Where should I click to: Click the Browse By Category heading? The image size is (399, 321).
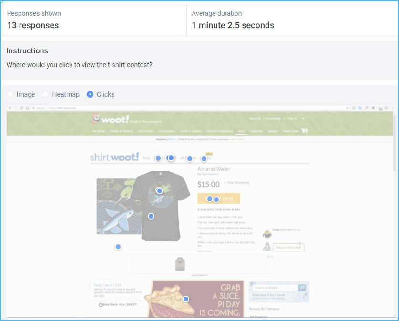(264, 309)
